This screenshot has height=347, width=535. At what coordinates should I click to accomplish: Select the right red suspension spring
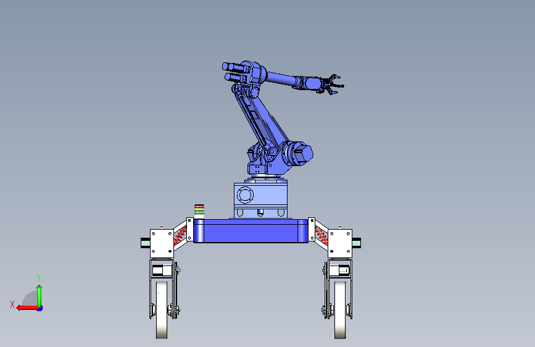321,235
